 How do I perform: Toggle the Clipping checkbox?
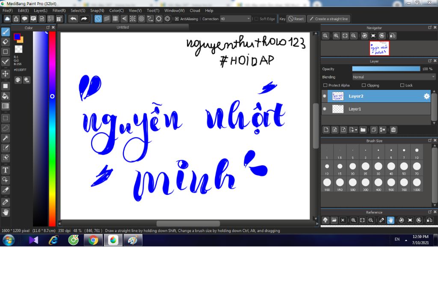click(364, 85)
